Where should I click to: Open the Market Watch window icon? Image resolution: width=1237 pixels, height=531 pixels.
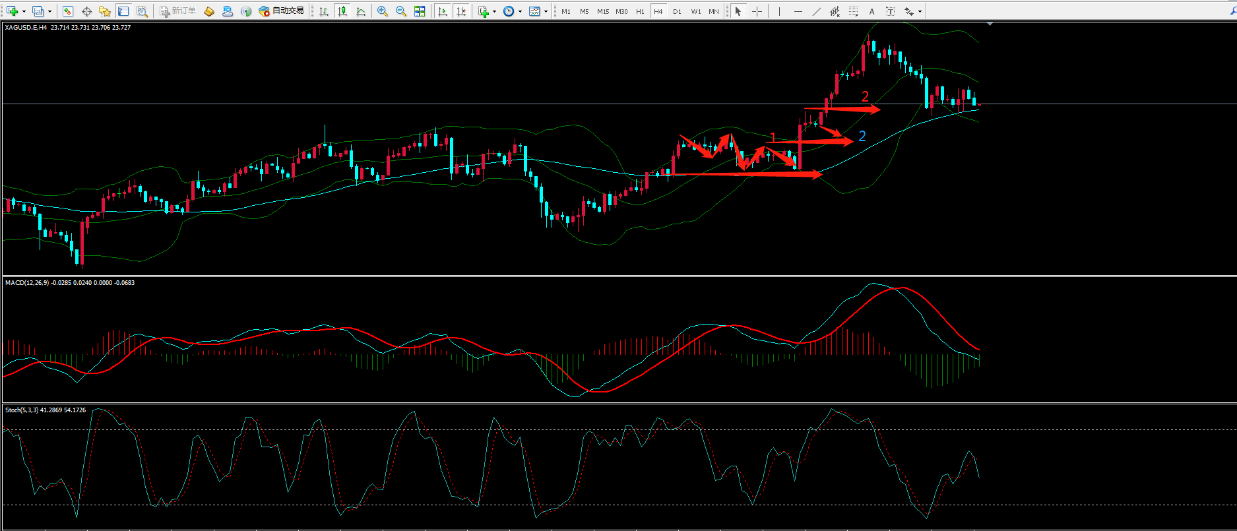click(x=68, y=11)
